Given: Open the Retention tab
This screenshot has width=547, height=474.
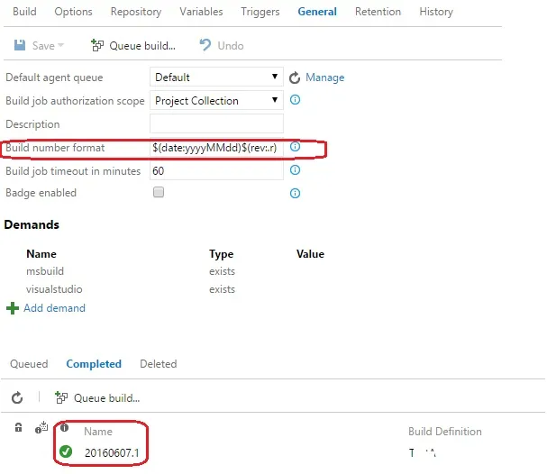Looking at the screenshot, I should [378, 12].
